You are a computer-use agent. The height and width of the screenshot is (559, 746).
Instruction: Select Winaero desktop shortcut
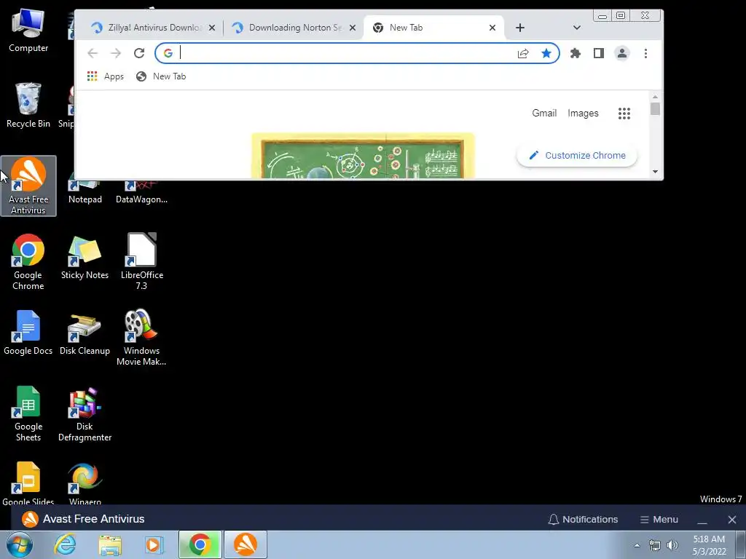click(85, 483)
